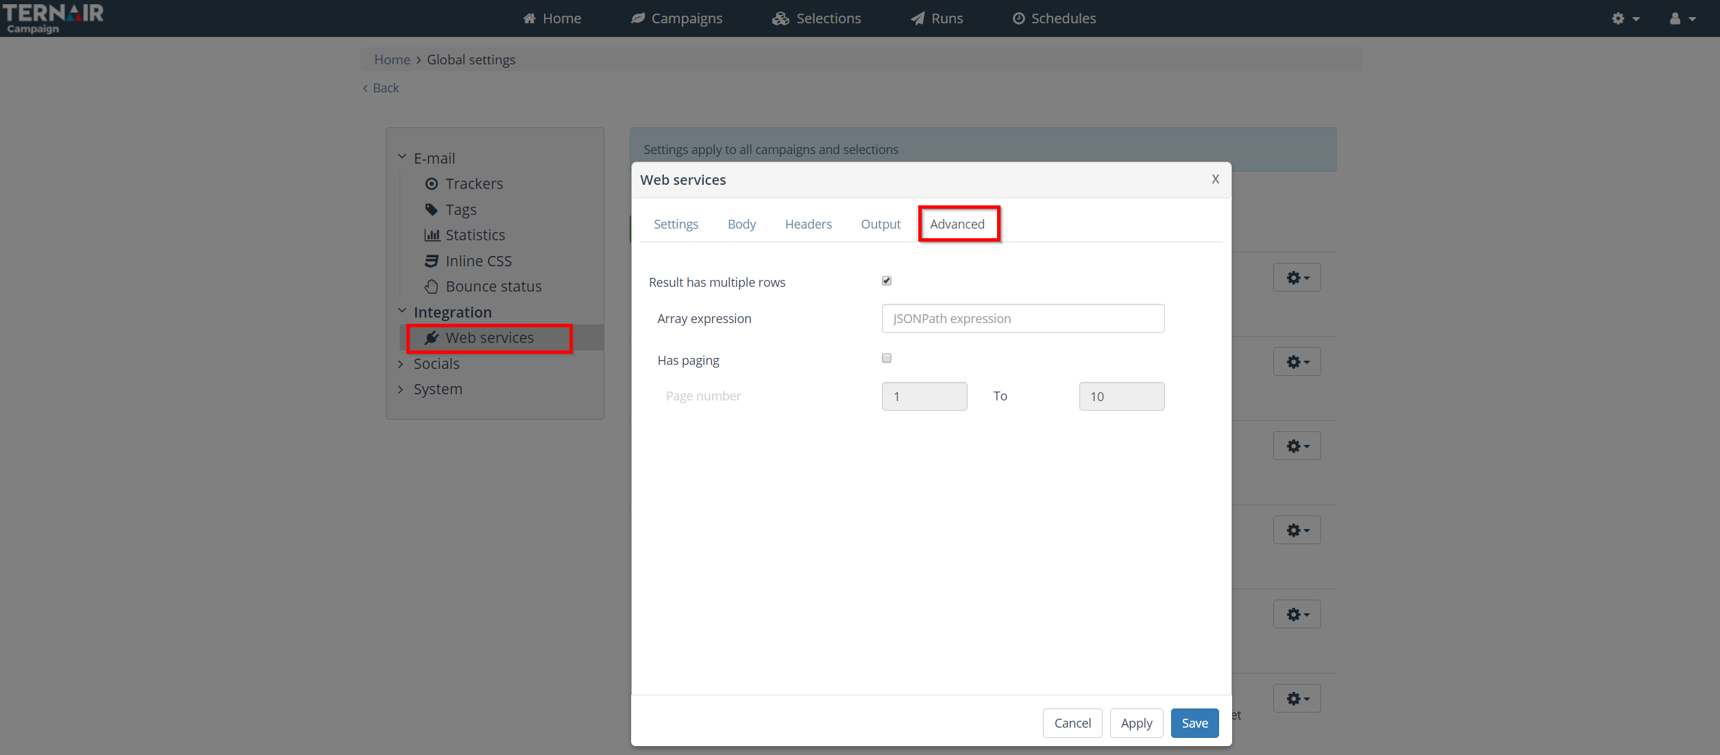Collapse the Integration tree section
1720x755 pixels.
pos(402,311)
